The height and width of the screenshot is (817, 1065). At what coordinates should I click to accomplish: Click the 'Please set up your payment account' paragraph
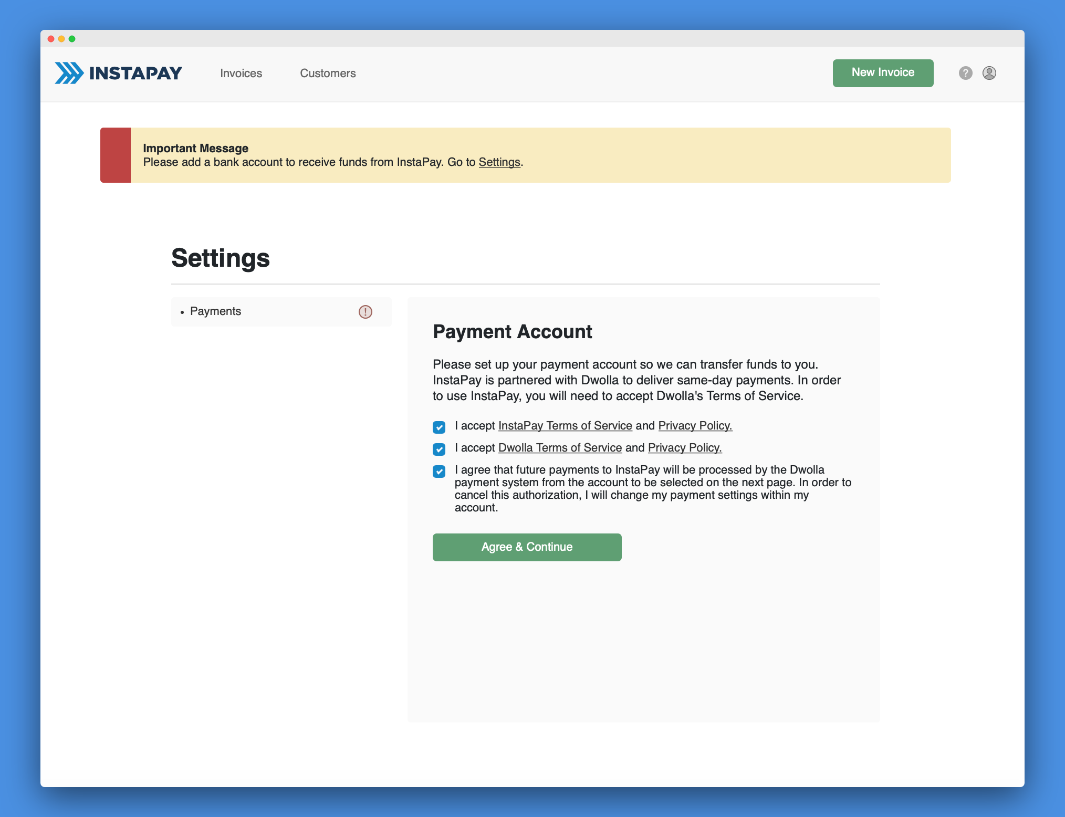pos(636,380)
